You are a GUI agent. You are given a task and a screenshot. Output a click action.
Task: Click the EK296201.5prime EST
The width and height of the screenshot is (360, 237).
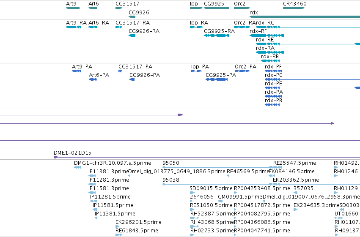tap(118, 226)
